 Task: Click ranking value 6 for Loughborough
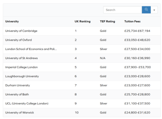click(x=76, y=76)
